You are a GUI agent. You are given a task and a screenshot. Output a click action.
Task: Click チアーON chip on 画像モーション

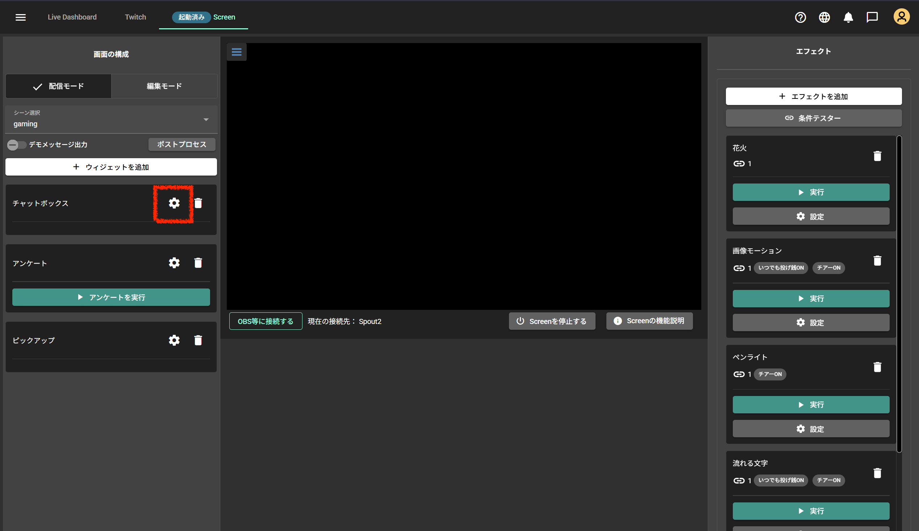point(828,268)
